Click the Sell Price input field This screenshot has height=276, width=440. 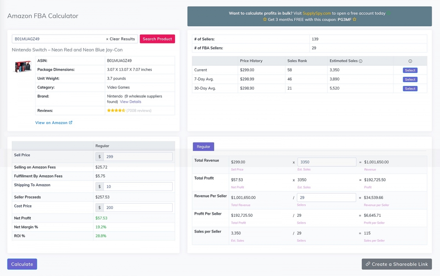[x=138, y=157]
